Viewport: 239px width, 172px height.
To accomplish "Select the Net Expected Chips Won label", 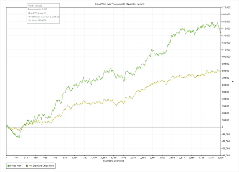I will click(x=41, y=166).
